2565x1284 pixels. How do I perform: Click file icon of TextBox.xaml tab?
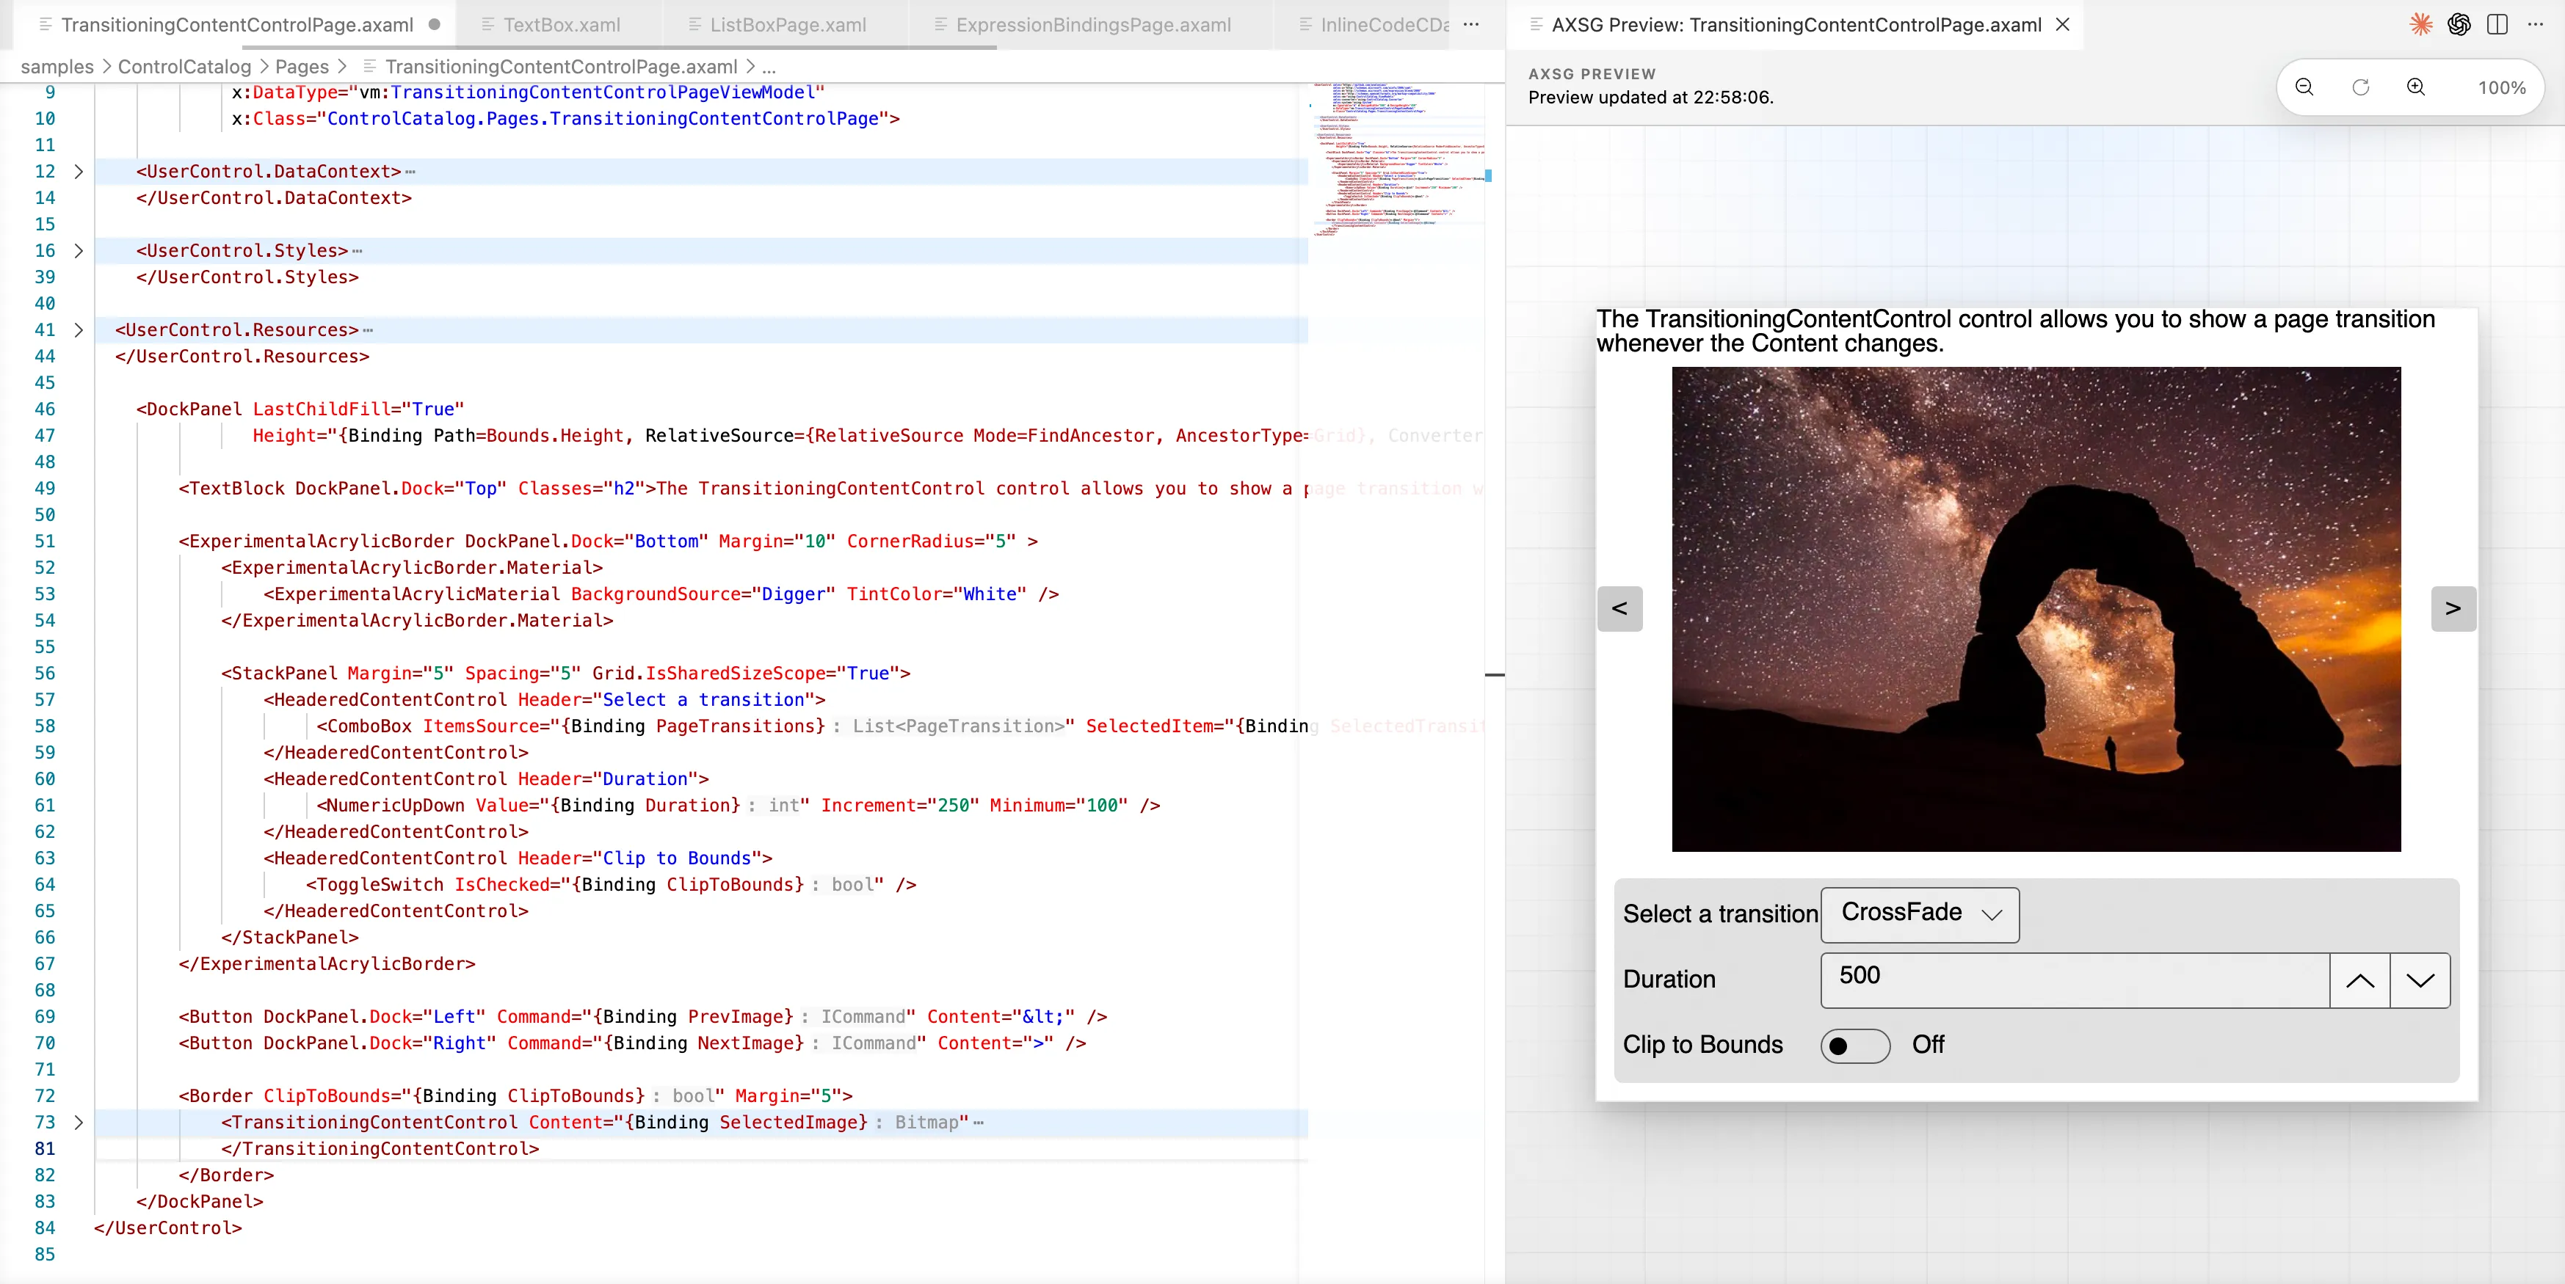[x=487, y=25]
